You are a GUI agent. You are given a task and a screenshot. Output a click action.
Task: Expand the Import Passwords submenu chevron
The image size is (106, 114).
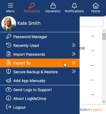point(74,54)
